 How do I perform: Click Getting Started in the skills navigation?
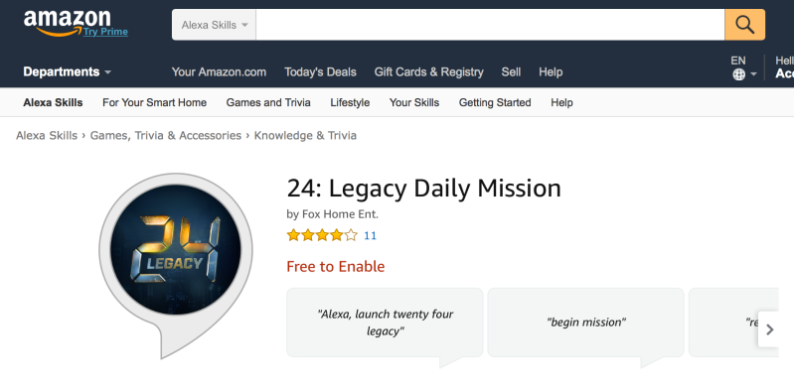click(495, 103)
